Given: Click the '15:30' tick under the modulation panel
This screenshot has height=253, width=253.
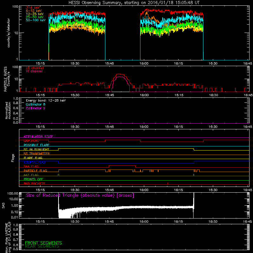Looking at the screenshot, I should point(75,127).
